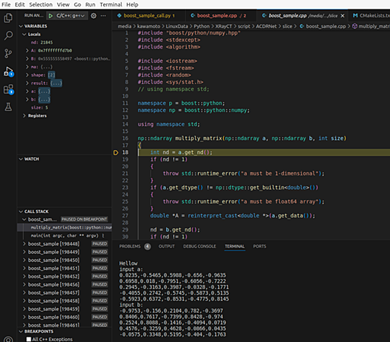Enable the All C++ Exceptions checkbox
Viewport: 390px width, 342px height.
pos(29,339)
